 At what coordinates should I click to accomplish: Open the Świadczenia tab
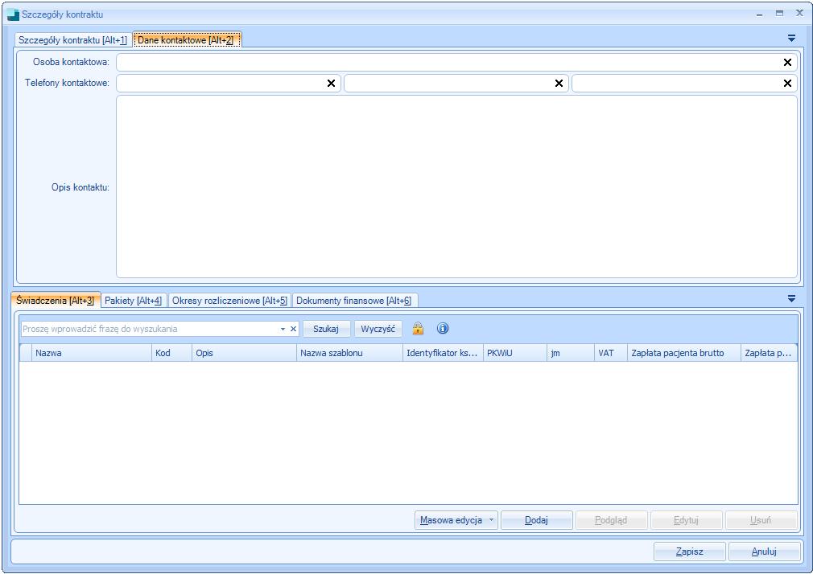click(x=55, y=301)
